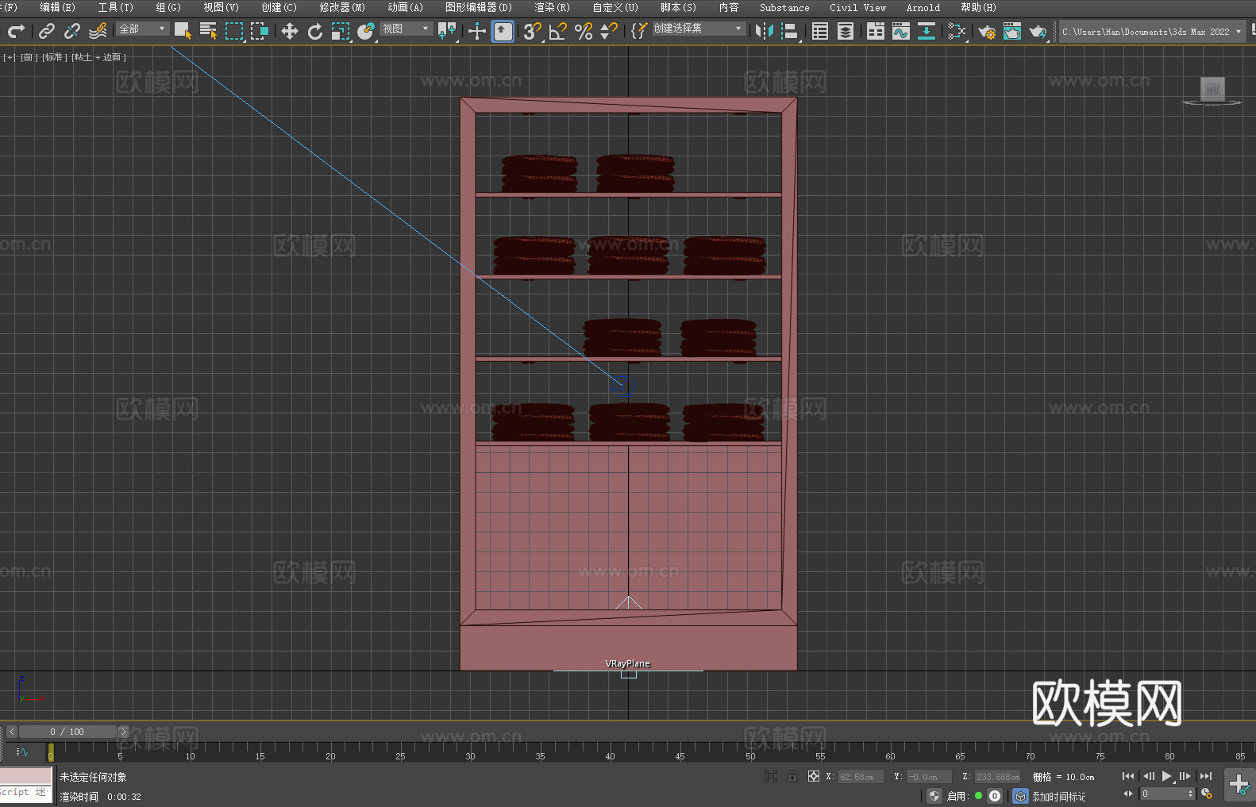Click the ViewCube front face
The width and height of the screenshot is (1256, 807).
pyautogui.click(x=1212, y=89)
